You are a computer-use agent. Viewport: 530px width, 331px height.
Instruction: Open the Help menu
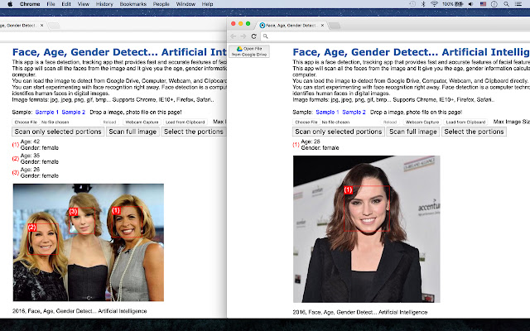[x=207, y=4]
